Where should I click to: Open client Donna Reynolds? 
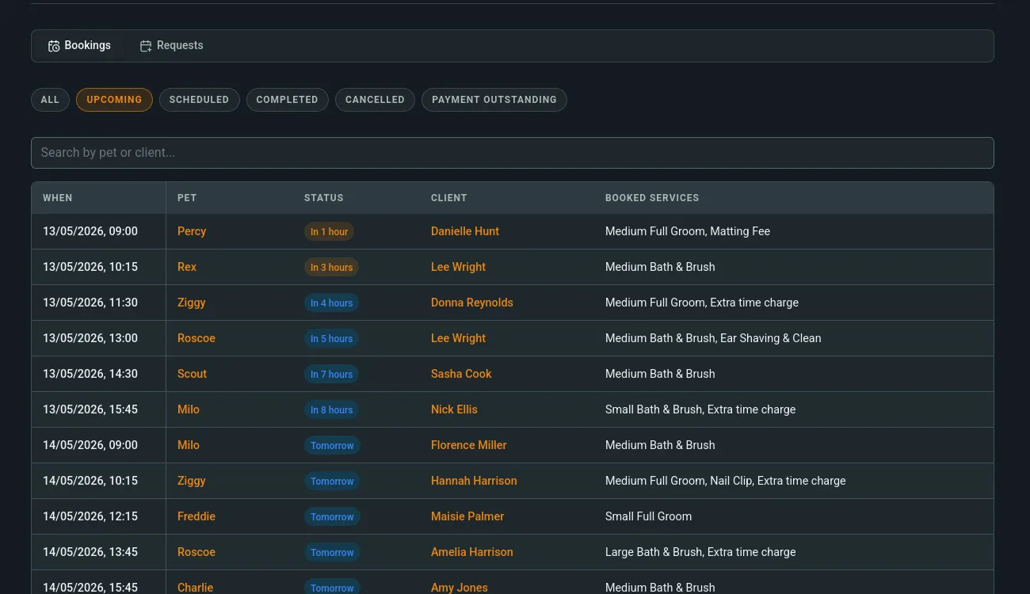(472, 303)
